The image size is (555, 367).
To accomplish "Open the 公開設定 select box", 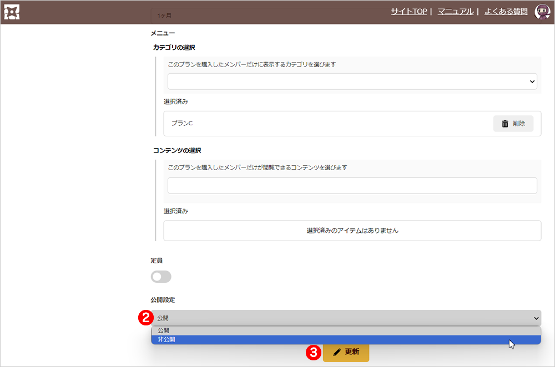I will pos(346,318).
